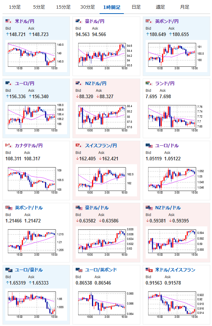This screenshot has width=212, height=326.
Task: Open the ユーロ/英ポンド chart thumbnail
Action: coord(106,305)
